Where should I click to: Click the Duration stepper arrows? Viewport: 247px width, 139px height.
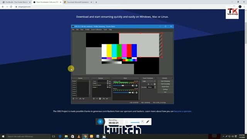tap(155, 87)
